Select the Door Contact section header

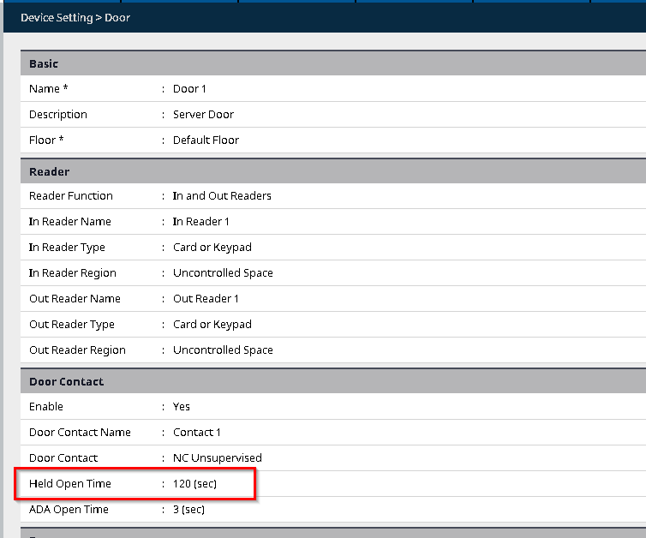point(66,381)
